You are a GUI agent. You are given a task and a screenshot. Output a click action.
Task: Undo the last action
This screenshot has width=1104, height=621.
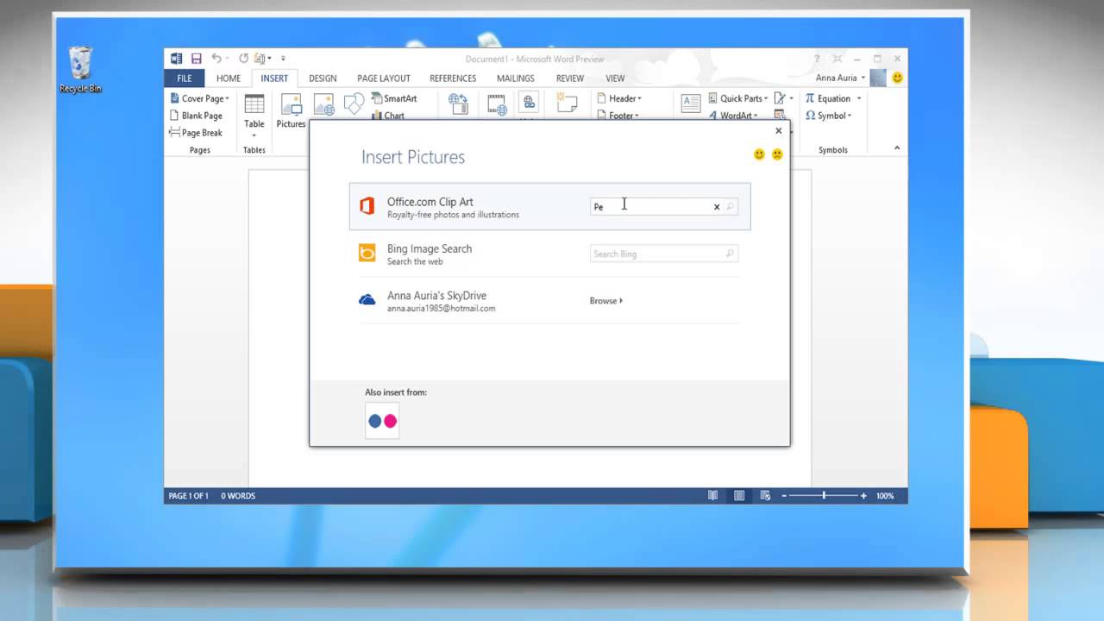click(x=216, y=59)
